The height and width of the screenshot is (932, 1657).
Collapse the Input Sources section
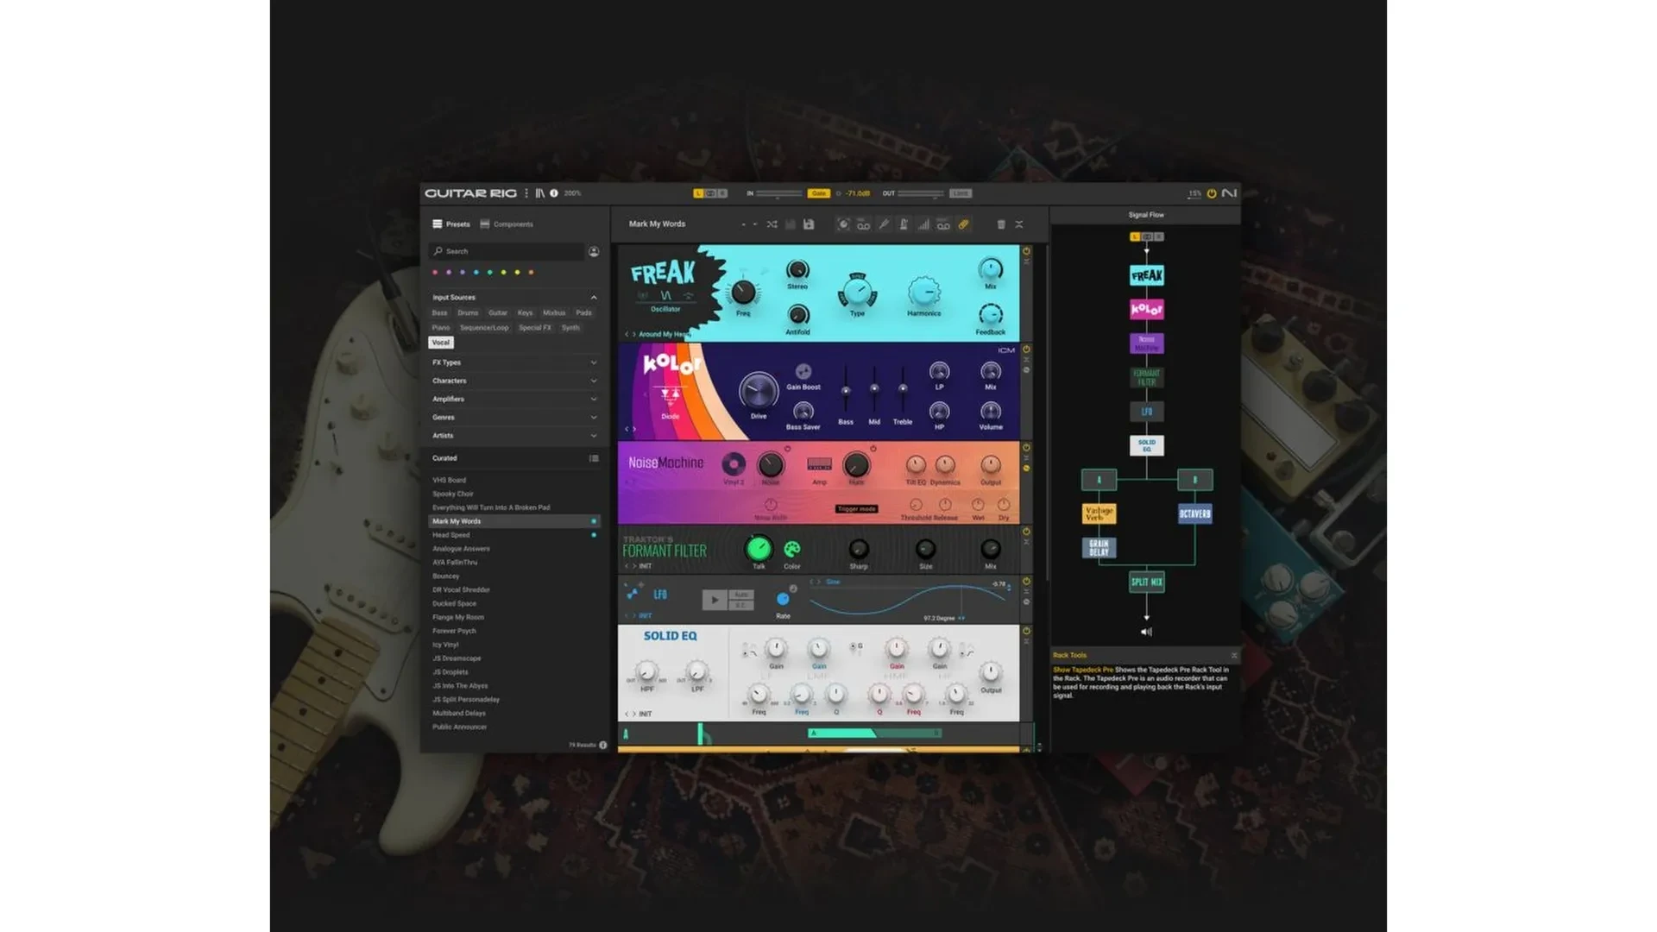pos(594,297)
